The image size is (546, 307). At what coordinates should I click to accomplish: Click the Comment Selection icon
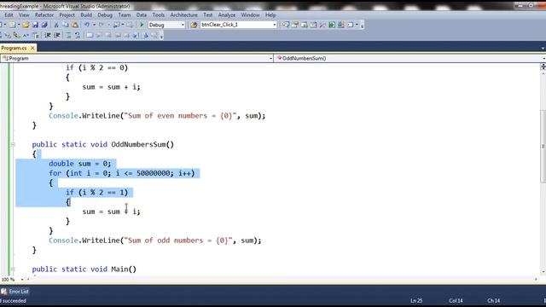click(x=68, y=35)
